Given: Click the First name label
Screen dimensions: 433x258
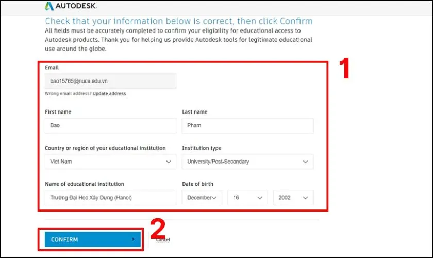Looking at the screenshot, I should pyautogui.click(x=58, y=112).
